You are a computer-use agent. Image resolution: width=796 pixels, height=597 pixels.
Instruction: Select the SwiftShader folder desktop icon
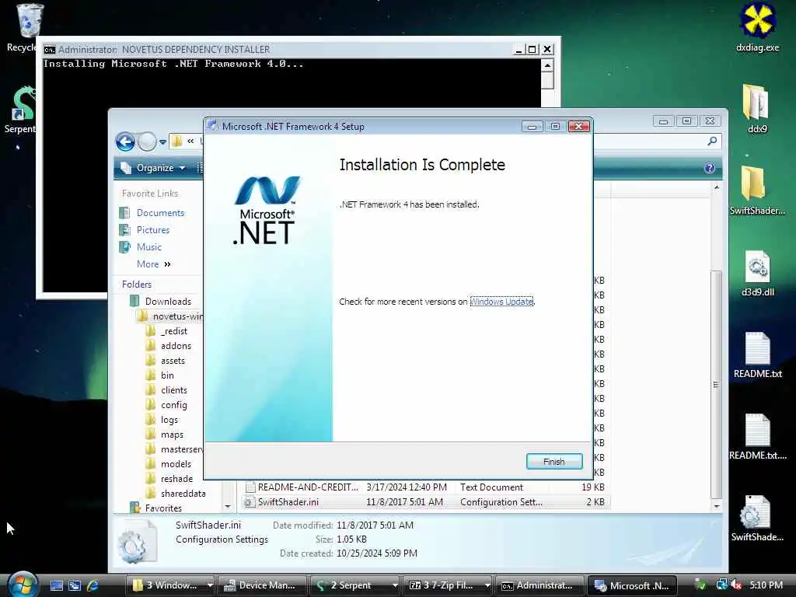click(757, 190)
